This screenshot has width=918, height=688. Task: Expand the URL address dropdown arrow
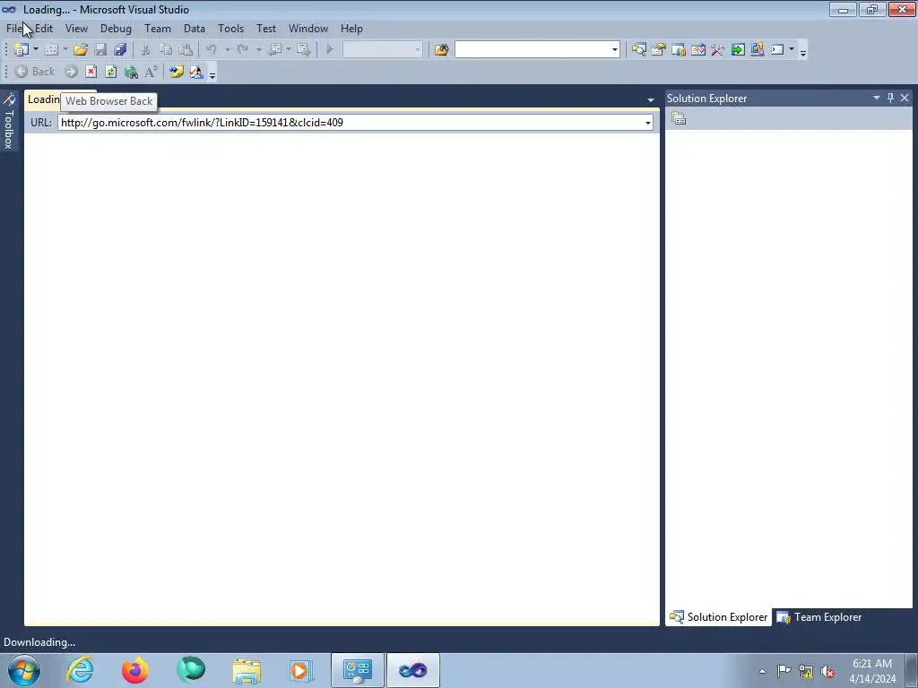click(x=647, y=123)
